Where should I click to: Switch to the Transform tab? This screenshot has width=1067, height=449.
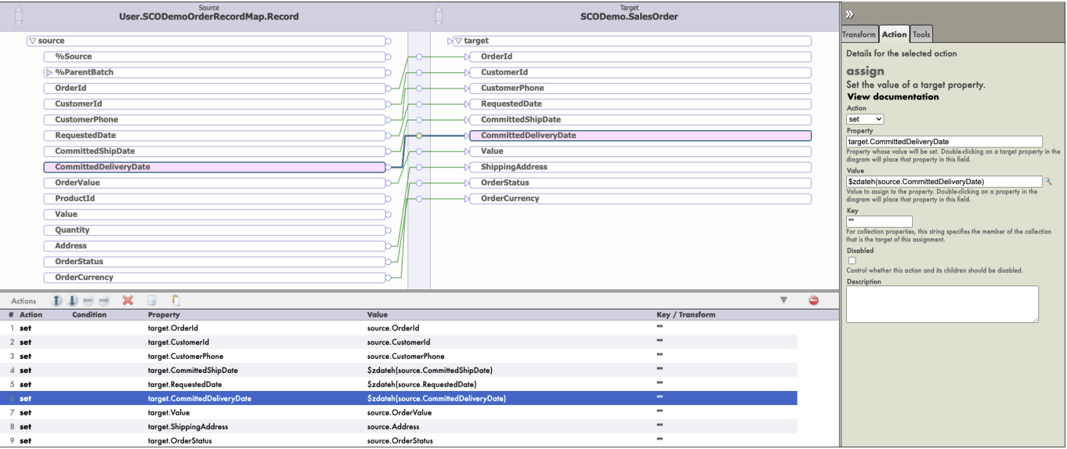(x=859, y=35)
